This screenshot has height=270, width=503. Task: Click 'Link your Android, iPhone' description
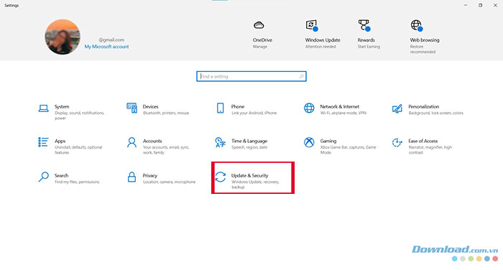pos(254,113)
